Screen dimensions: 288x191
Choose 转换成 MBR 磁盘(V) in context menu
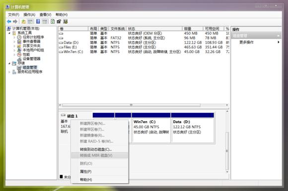(100, 155)
